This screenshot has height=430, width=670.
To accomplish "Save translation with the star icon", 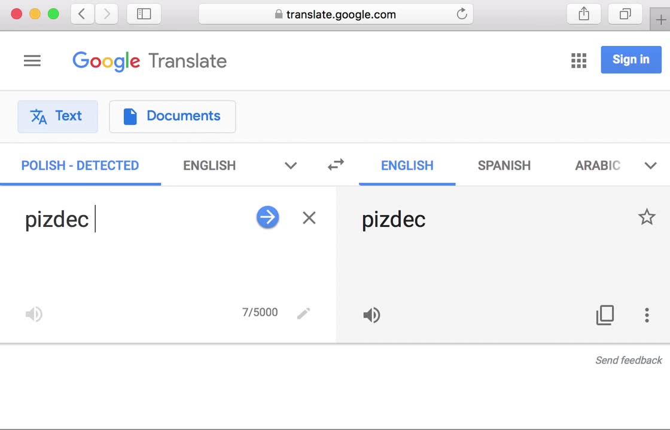I will (647, 217).
